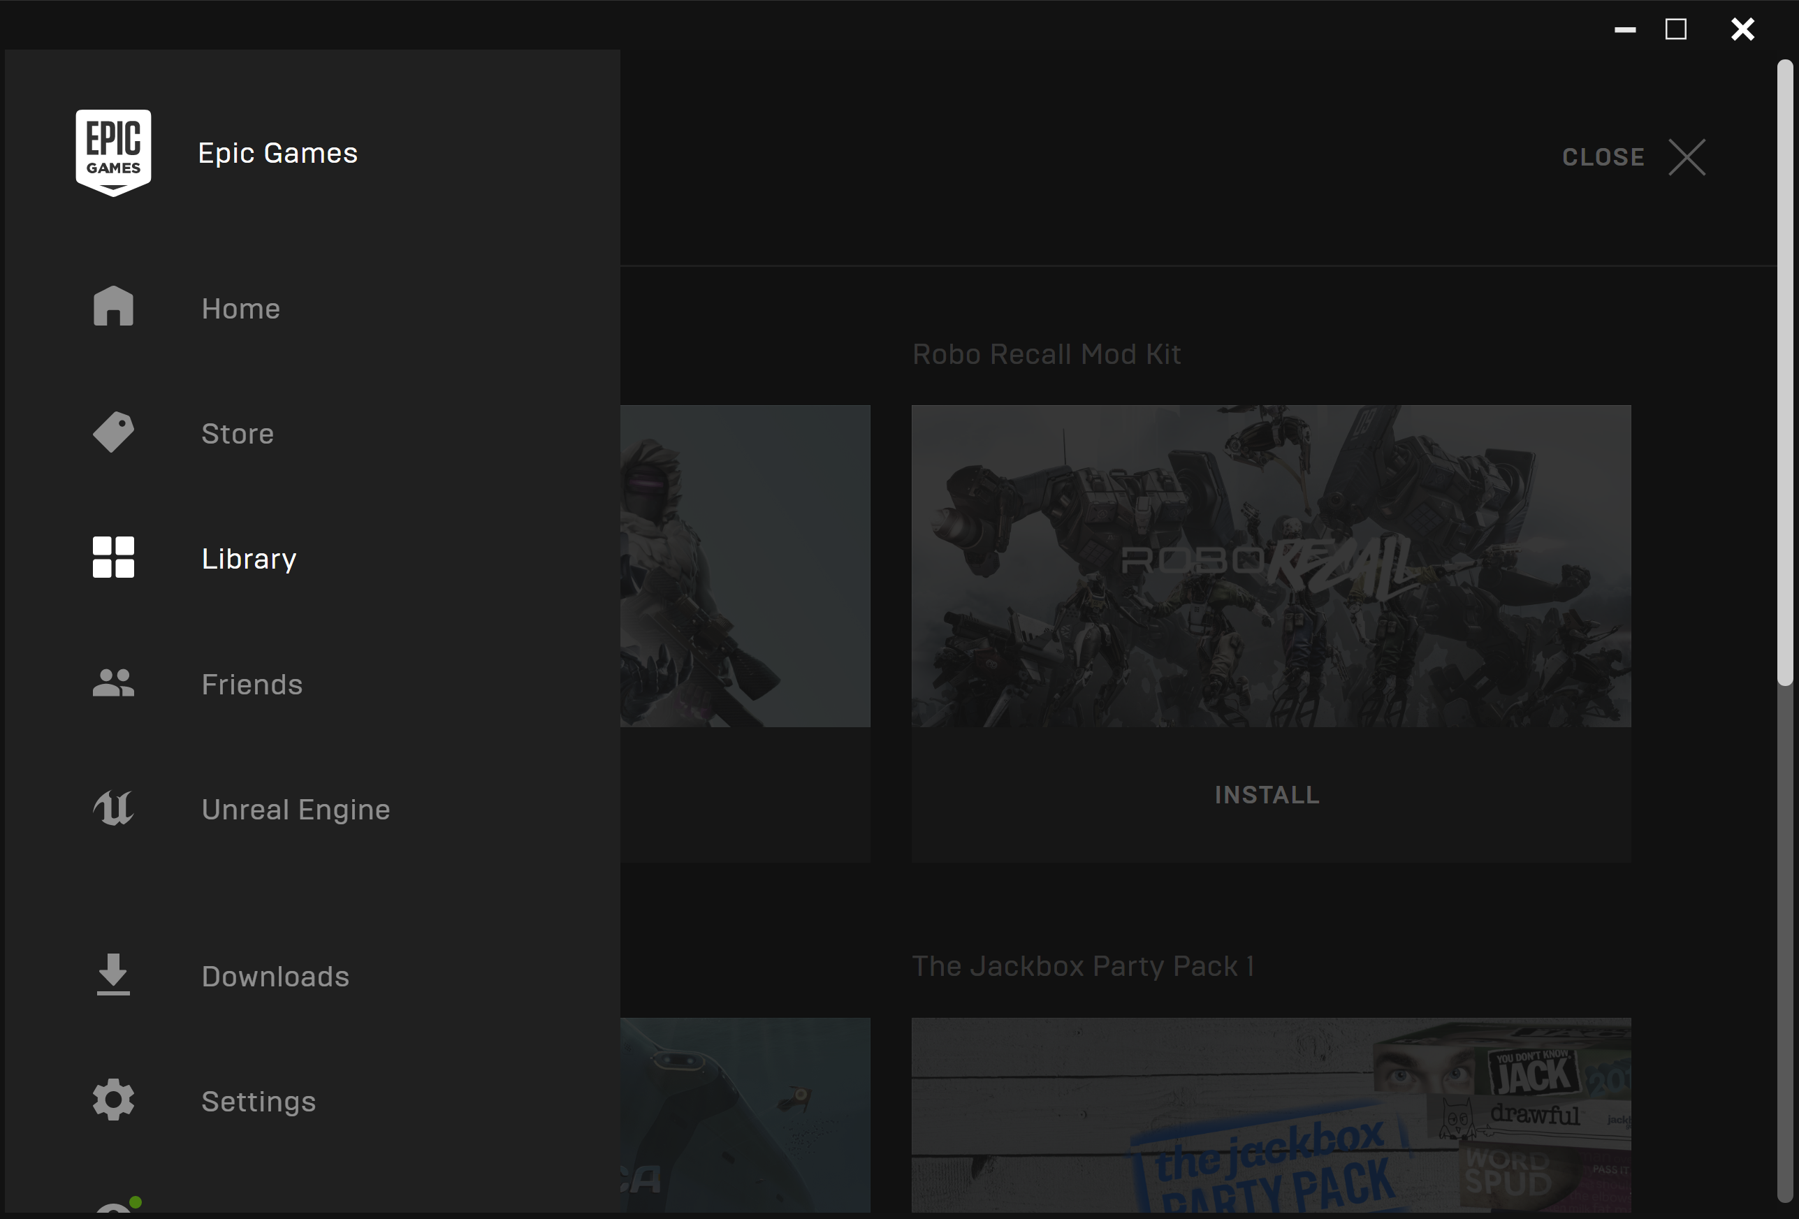Image resolution: width=1799 pixels, height=1219 pixels.
Task: Click the Downloads arrow icon
Action: tap(113, 975)
